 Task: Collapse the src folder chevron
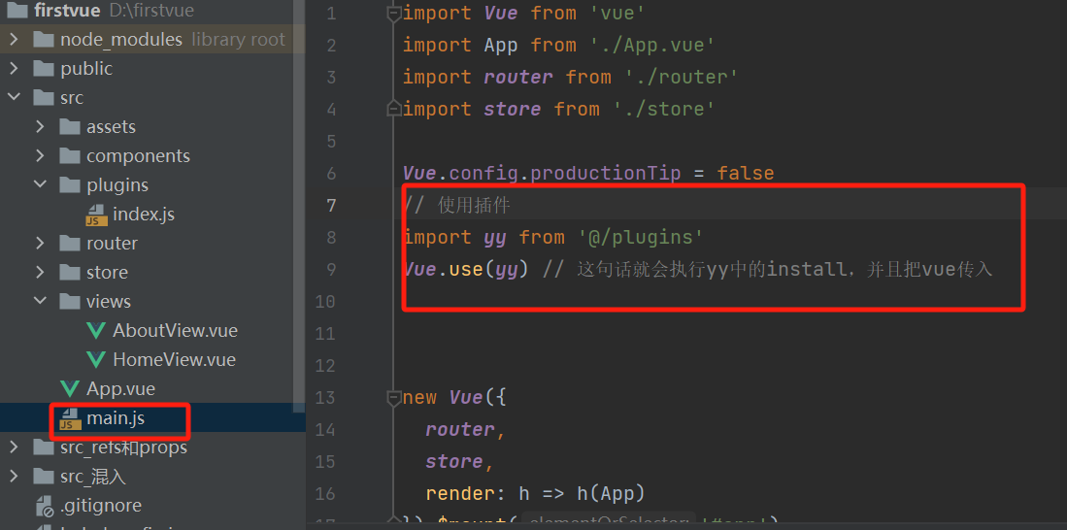point(14,98)
